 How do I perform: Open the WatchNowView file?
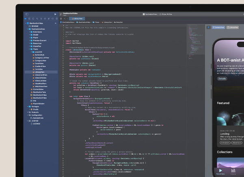40,86
